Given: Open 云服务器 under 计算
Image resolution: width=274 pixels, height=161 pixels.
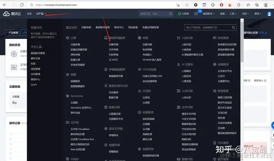Looking at the screenshot, I should tap(75, 45).
